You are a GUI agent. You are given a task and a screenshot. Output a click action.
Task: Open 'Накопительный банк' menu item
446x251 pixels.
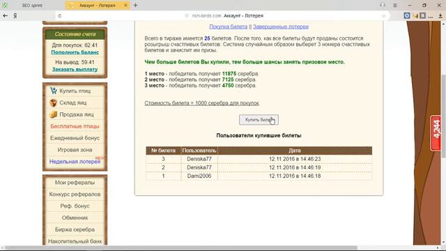75,241
